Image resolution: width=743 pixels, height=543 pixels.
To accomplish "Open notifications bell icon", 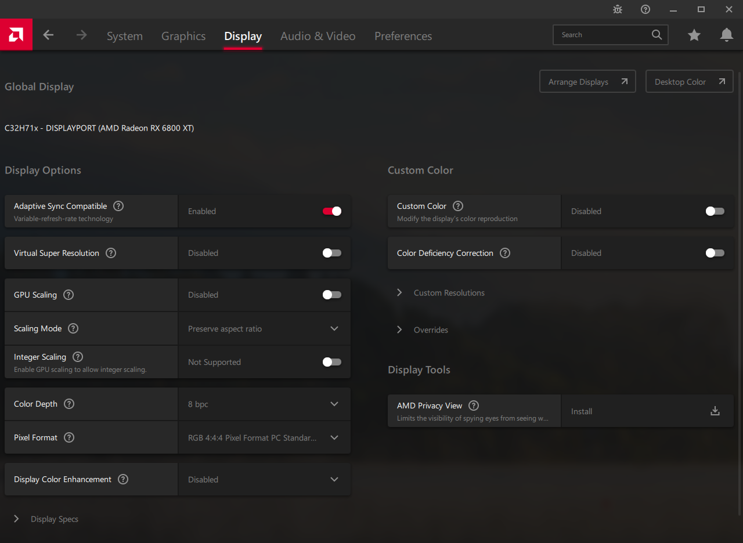I will (726, 35).
